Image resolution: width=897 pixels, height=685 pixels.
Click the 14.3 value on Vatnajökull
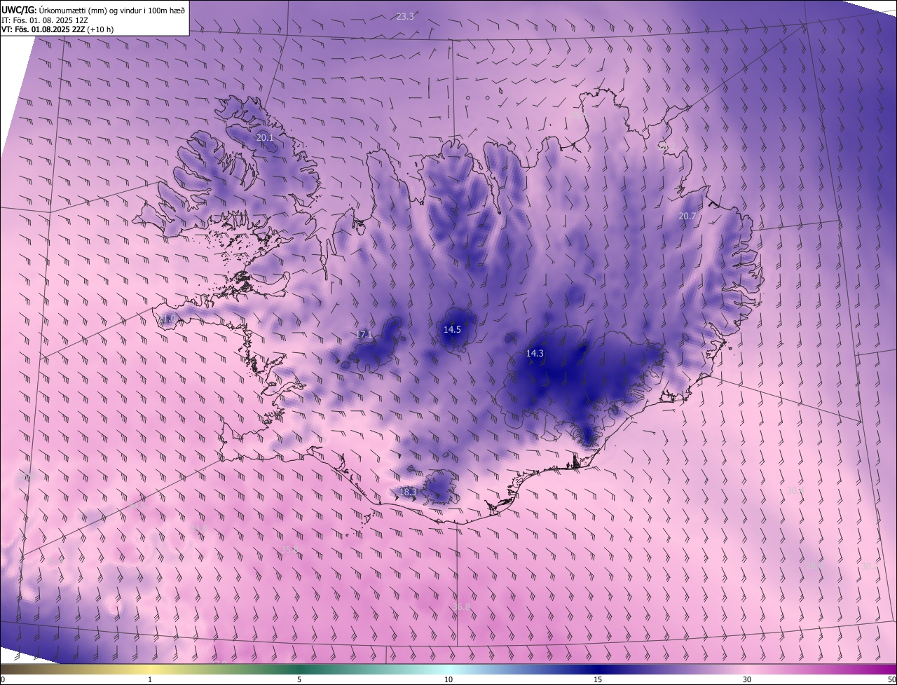pyautogui.click(x=535, y=354)
